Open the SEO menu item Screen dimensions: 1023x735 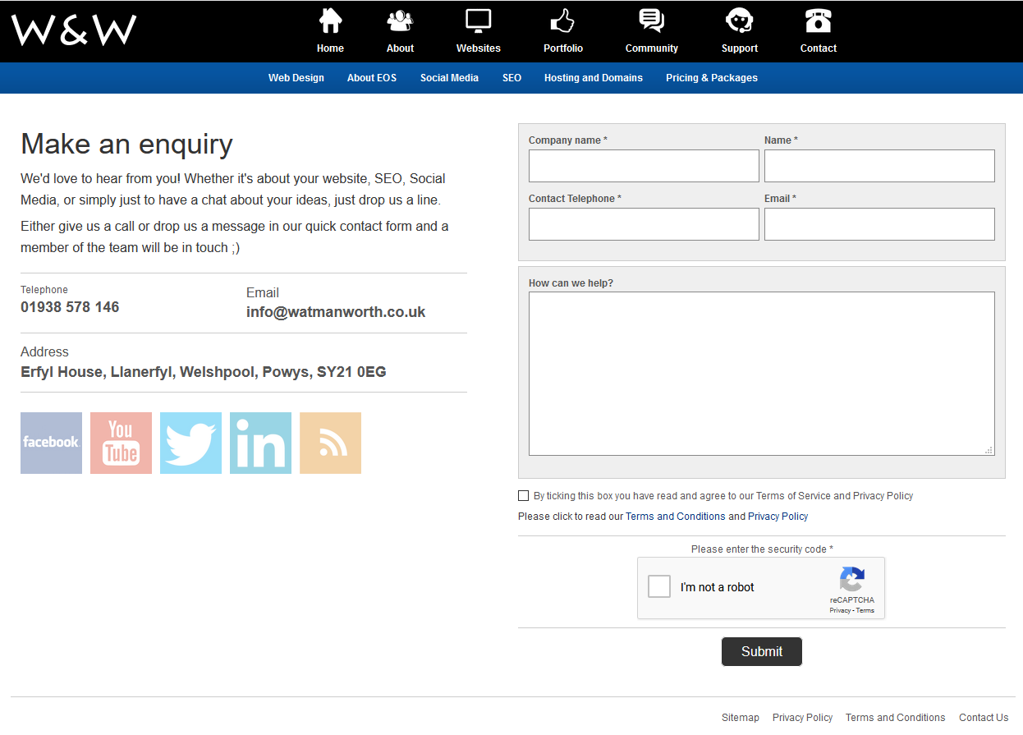click(x=512, y=77)
